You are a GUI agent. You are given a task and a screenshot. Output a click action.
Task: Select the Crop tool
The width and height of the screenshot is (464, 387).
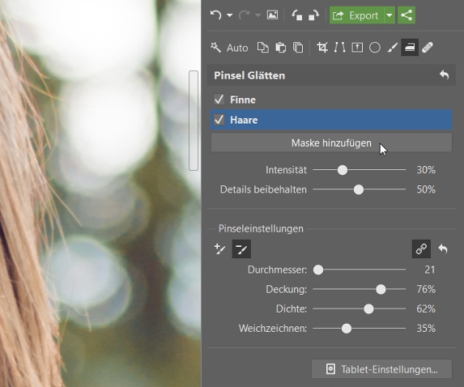tap(322, 47)
